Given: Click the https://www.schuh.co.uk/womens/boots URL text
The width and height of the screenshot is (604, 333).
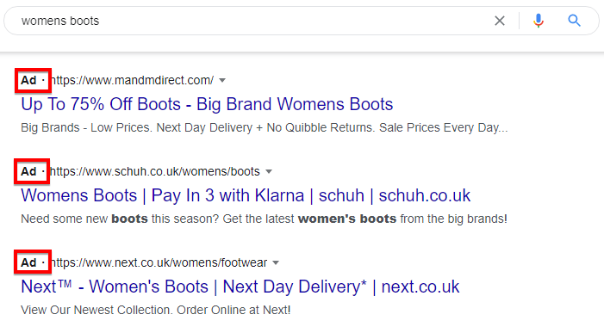Looking at the screenshot, I should point(155,171).
